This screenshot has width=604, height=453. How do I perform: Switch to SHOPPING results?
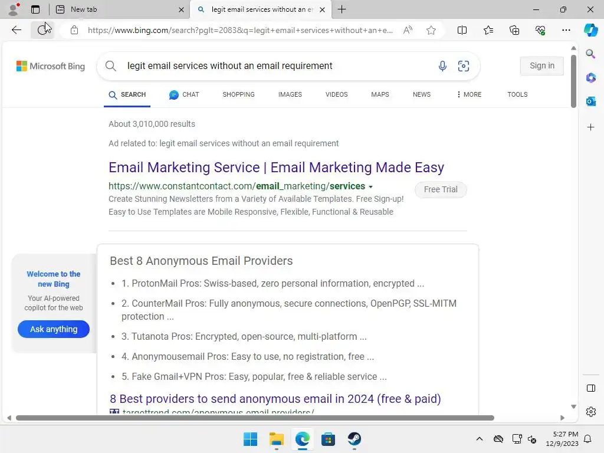(238, 94)
